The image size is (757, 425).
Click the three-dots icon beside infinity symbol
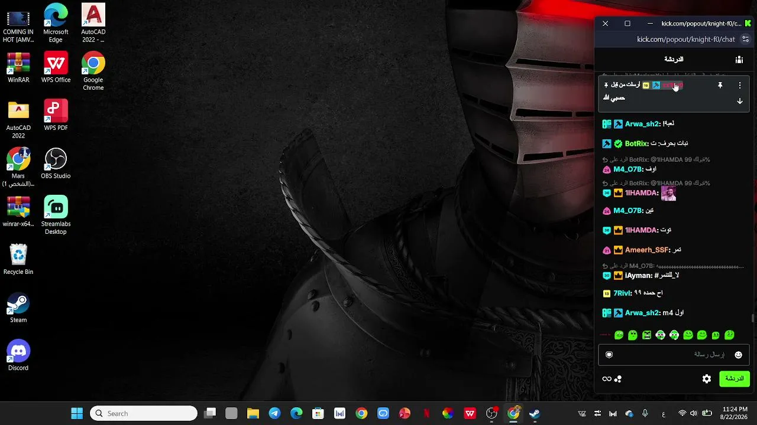(618, 379)
